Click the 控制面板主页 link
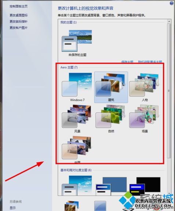This screenshot has height=211, width=175. 18,6
